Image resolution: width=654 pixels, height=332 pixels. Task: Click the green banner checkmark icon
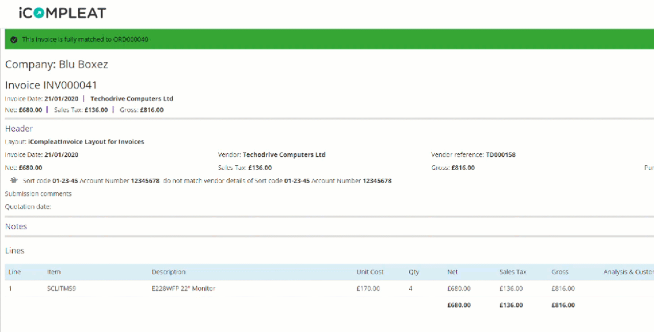click(14, 39)
